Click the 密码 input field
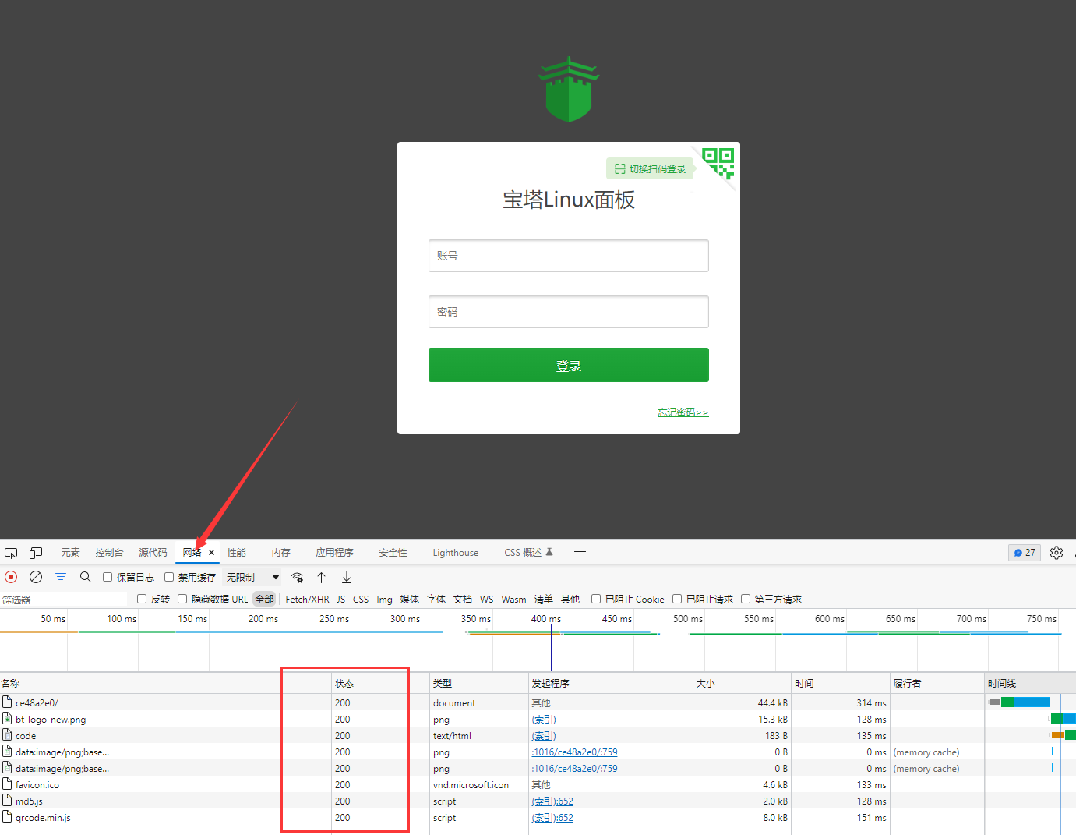Viewport: 1076px width, 835px height. tap(569, 312)
